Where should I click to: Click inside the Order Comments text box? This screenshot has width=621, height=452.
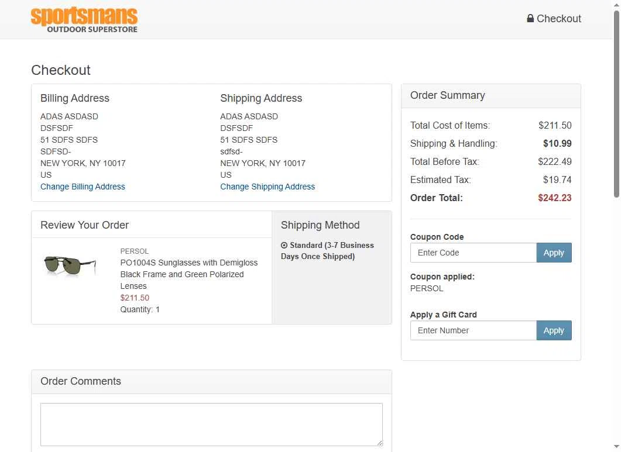211,424
